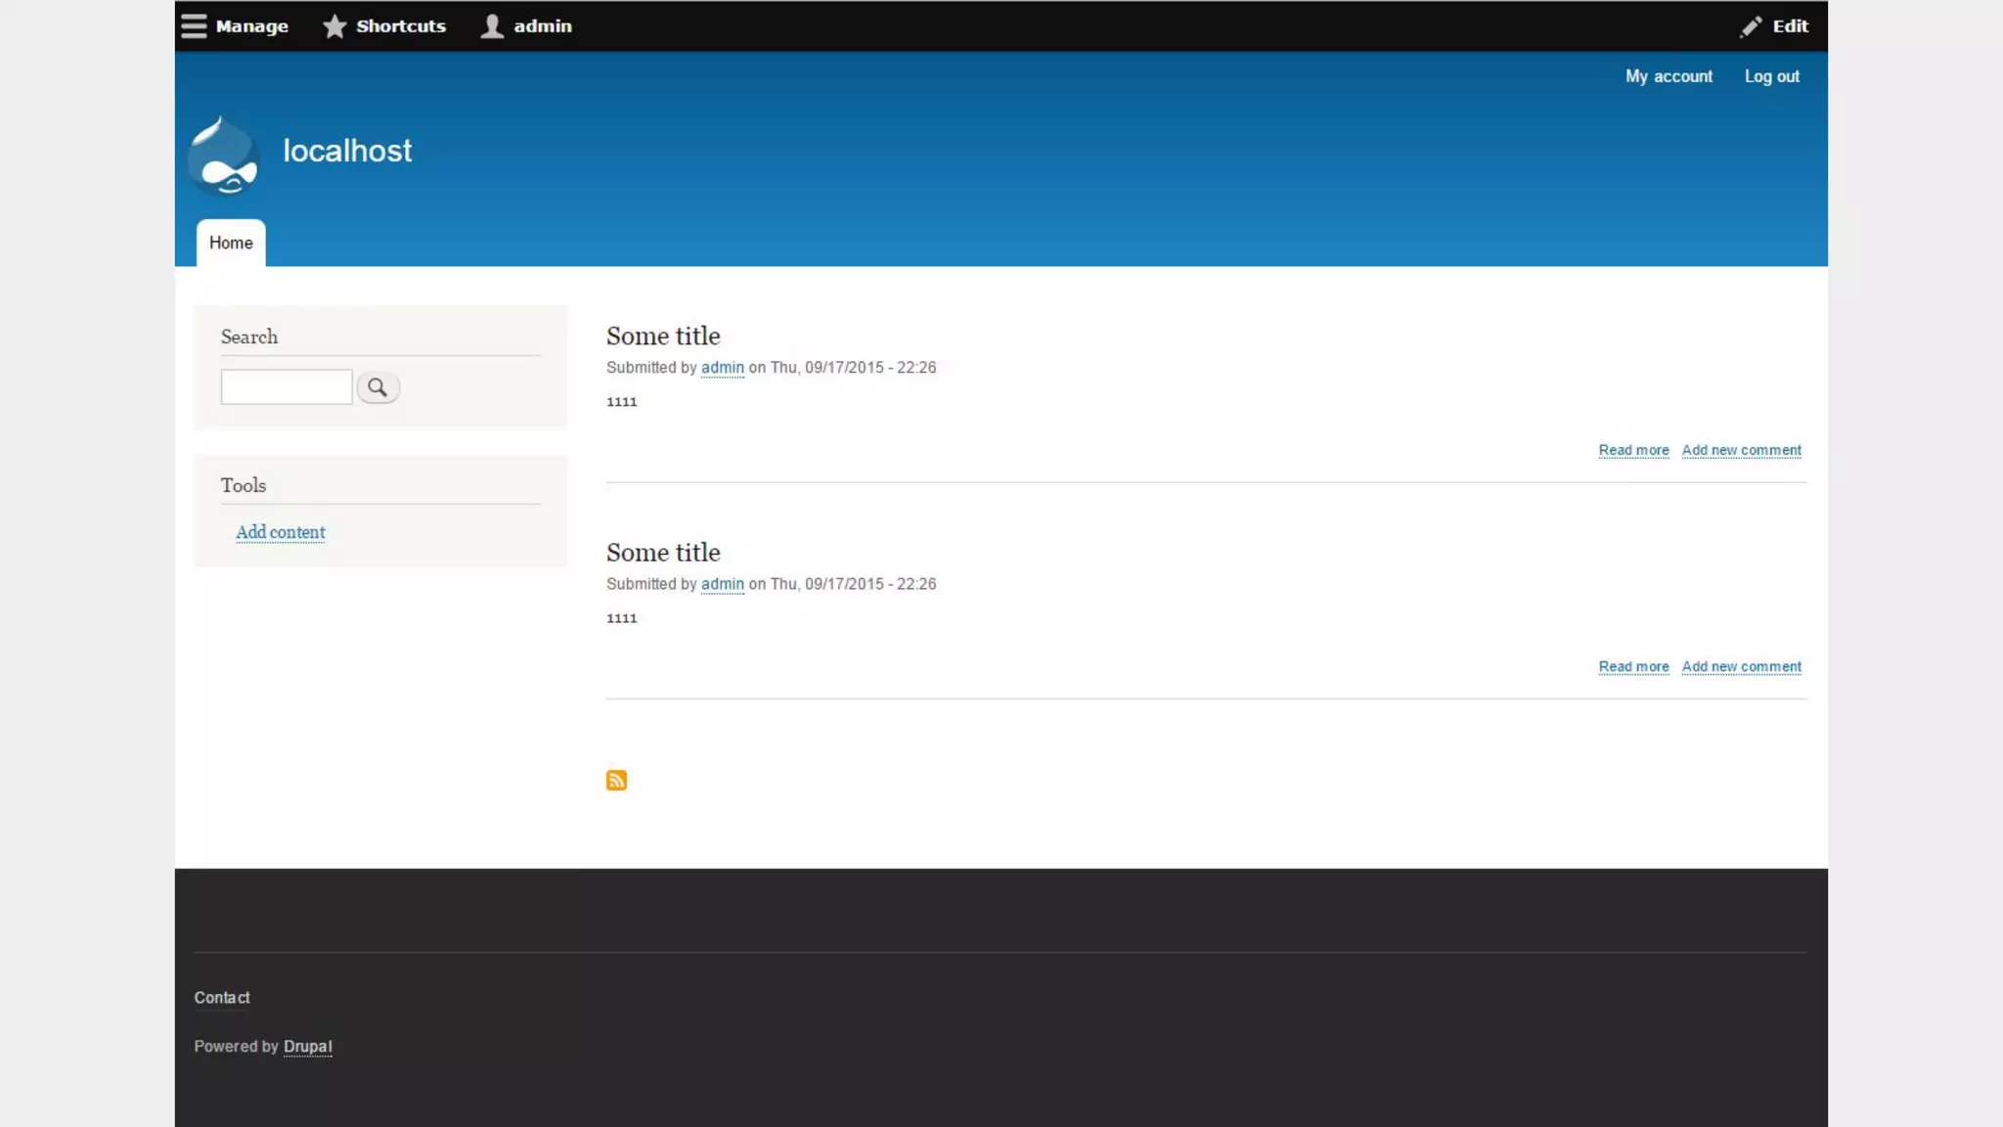Click the 1111 body text of first post
This screenshot has width=2003, height=1127.
(x=622, y=402)
